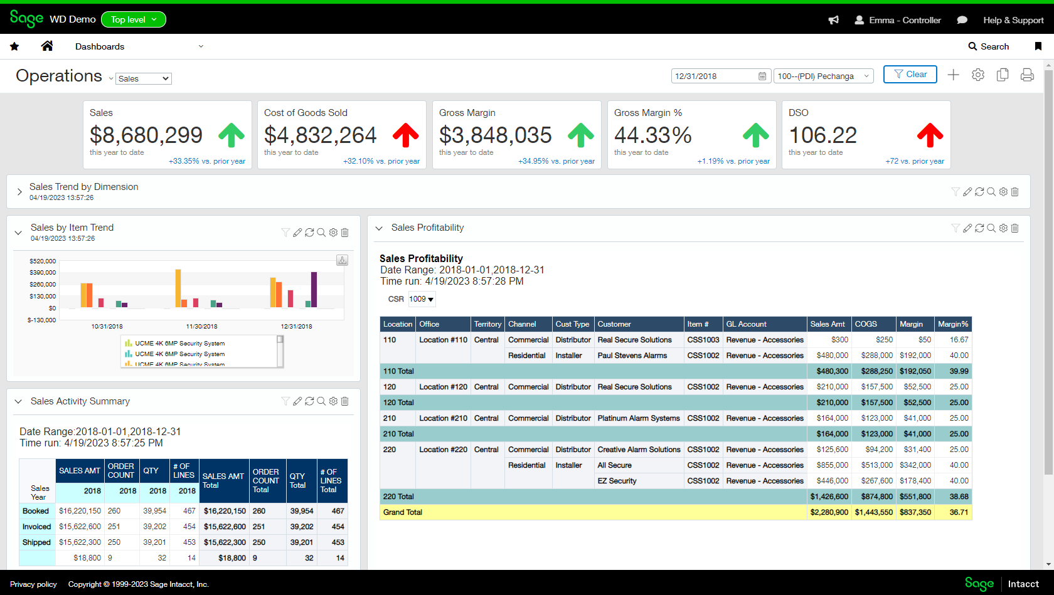Open the 100--(PDI) Pechanga entity selector
The width and height of the screenshot is (1054, 595).
(x=823, y=76)
